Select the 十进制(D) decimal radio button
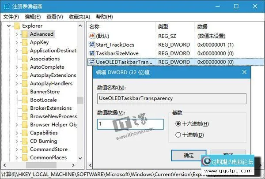This screenshot has width=265, height=179. pos(178,135)
